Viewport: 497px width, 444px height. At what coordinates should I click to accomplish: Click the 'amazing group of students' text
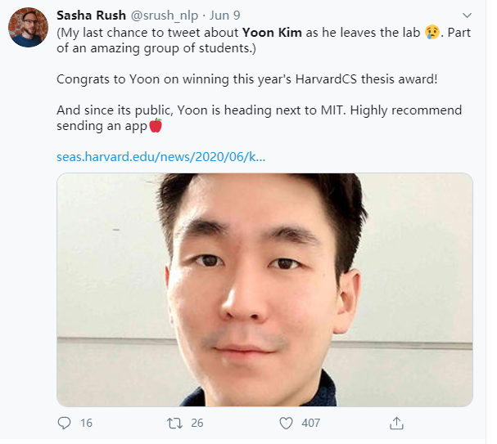click(x=156, y=48)
